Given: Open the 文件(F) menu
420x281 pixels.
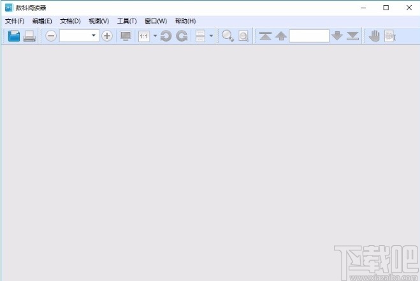Looking at the screenshot, I should click(15, 21).
